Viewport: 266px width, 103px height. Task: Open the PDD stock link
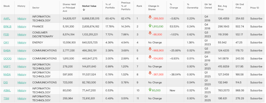(6, 34)
